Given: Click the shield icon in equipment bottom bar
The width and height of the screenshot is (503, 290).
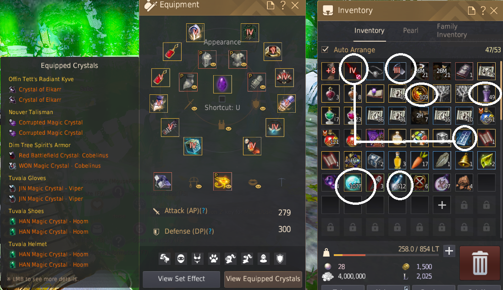Looking at the screenshot, I should pos(280,258).
